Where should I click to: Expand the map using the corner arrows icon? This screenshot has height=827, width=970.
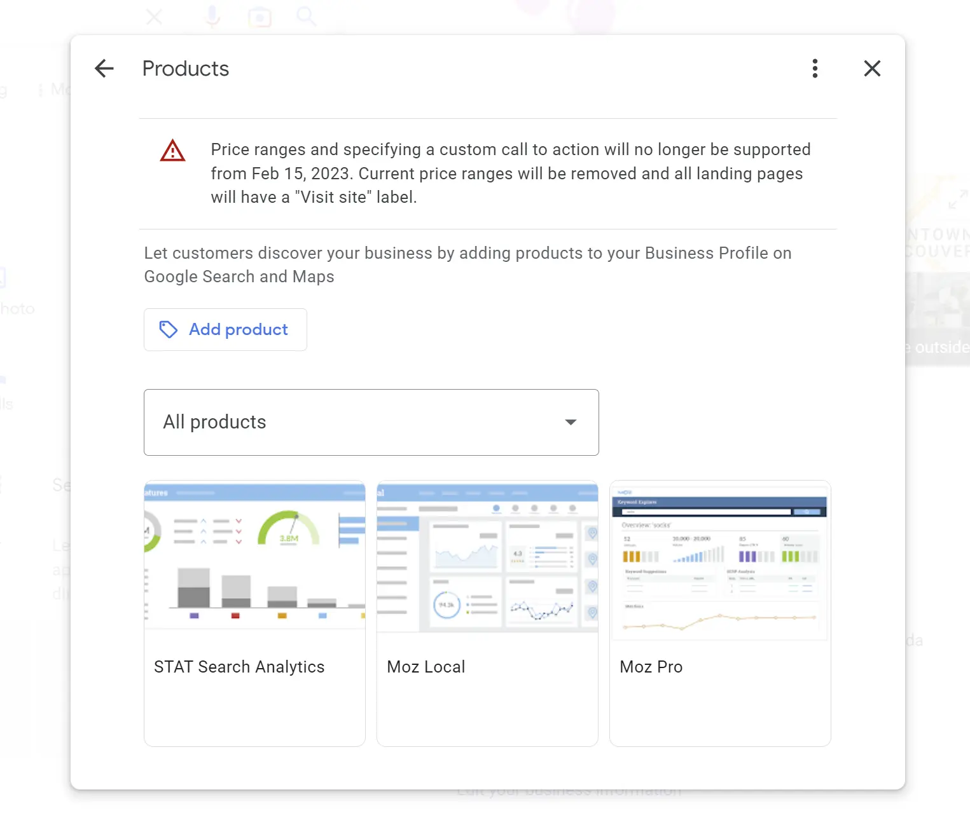(957, 199)
